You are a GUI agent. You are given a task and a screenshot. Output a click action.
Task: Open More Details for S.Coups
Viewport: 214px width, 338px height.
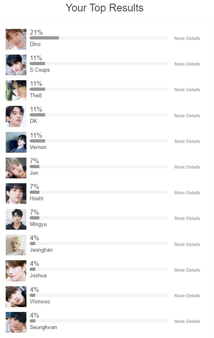tap(187, 64)
